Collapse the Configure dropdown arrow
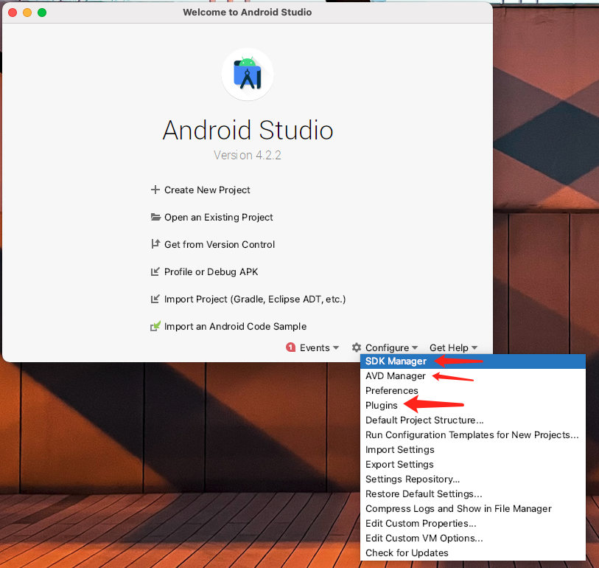Screen dimensions: 599x568 [x=415, y=347]
